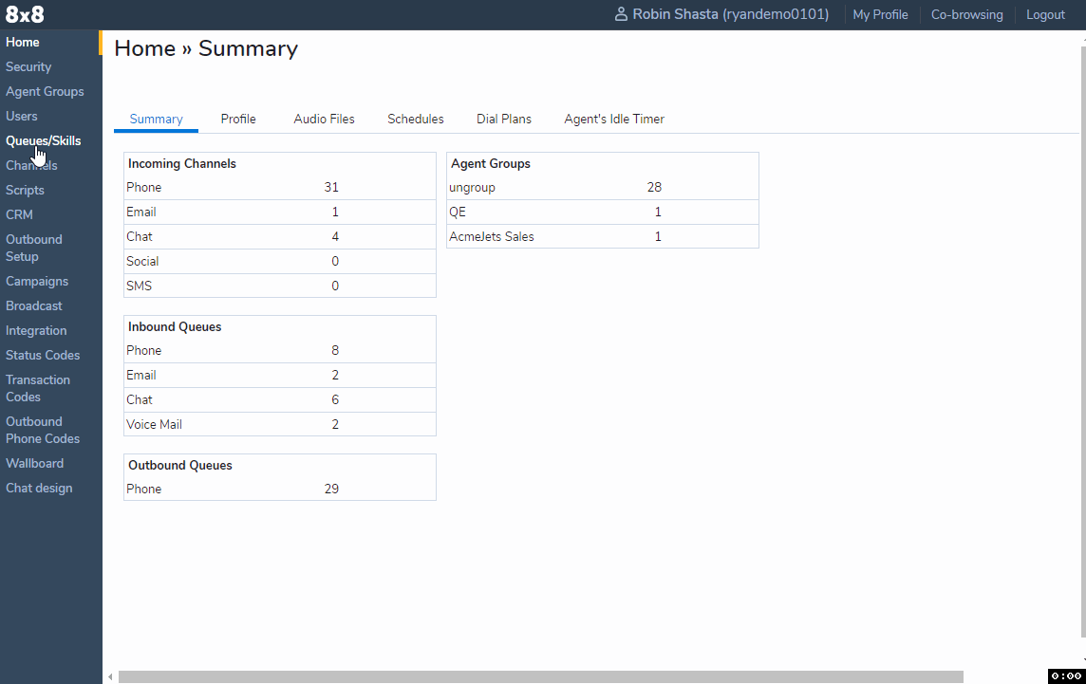
Task: Switch to the Summary tab
Action: coord(156,120)
